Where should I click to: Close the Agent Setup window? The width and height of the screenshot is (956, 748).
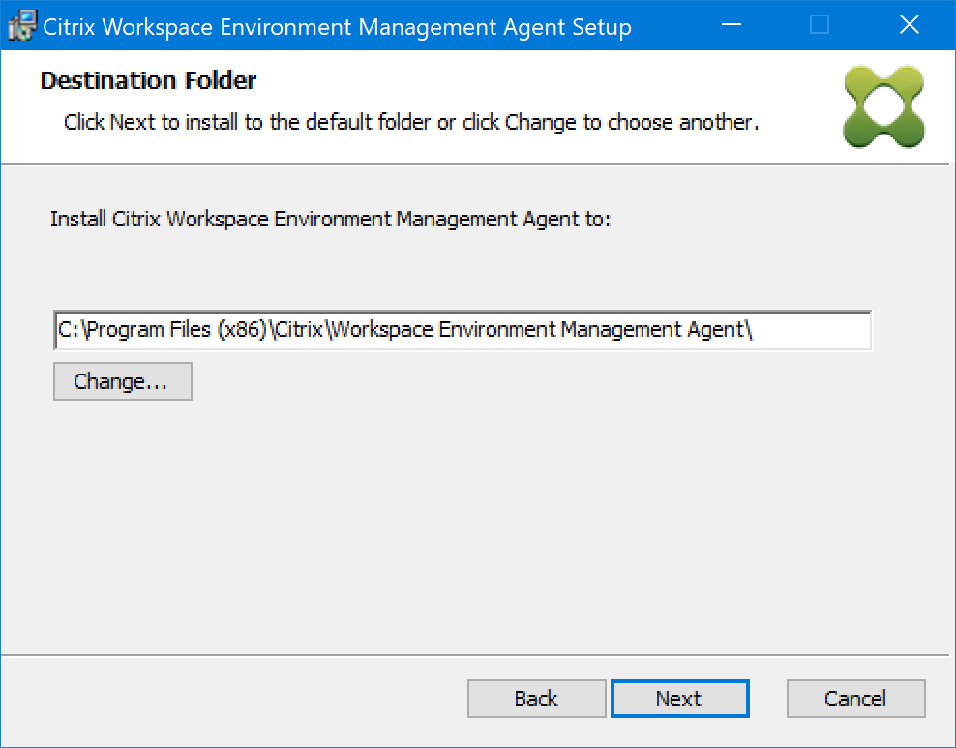pos(909,26)
